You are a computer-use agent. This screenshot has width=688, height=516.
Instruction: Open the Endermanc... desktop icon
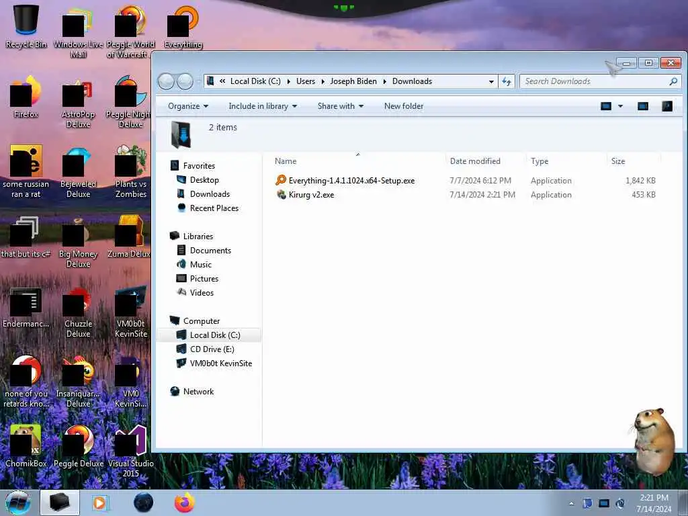click(26, 307)
